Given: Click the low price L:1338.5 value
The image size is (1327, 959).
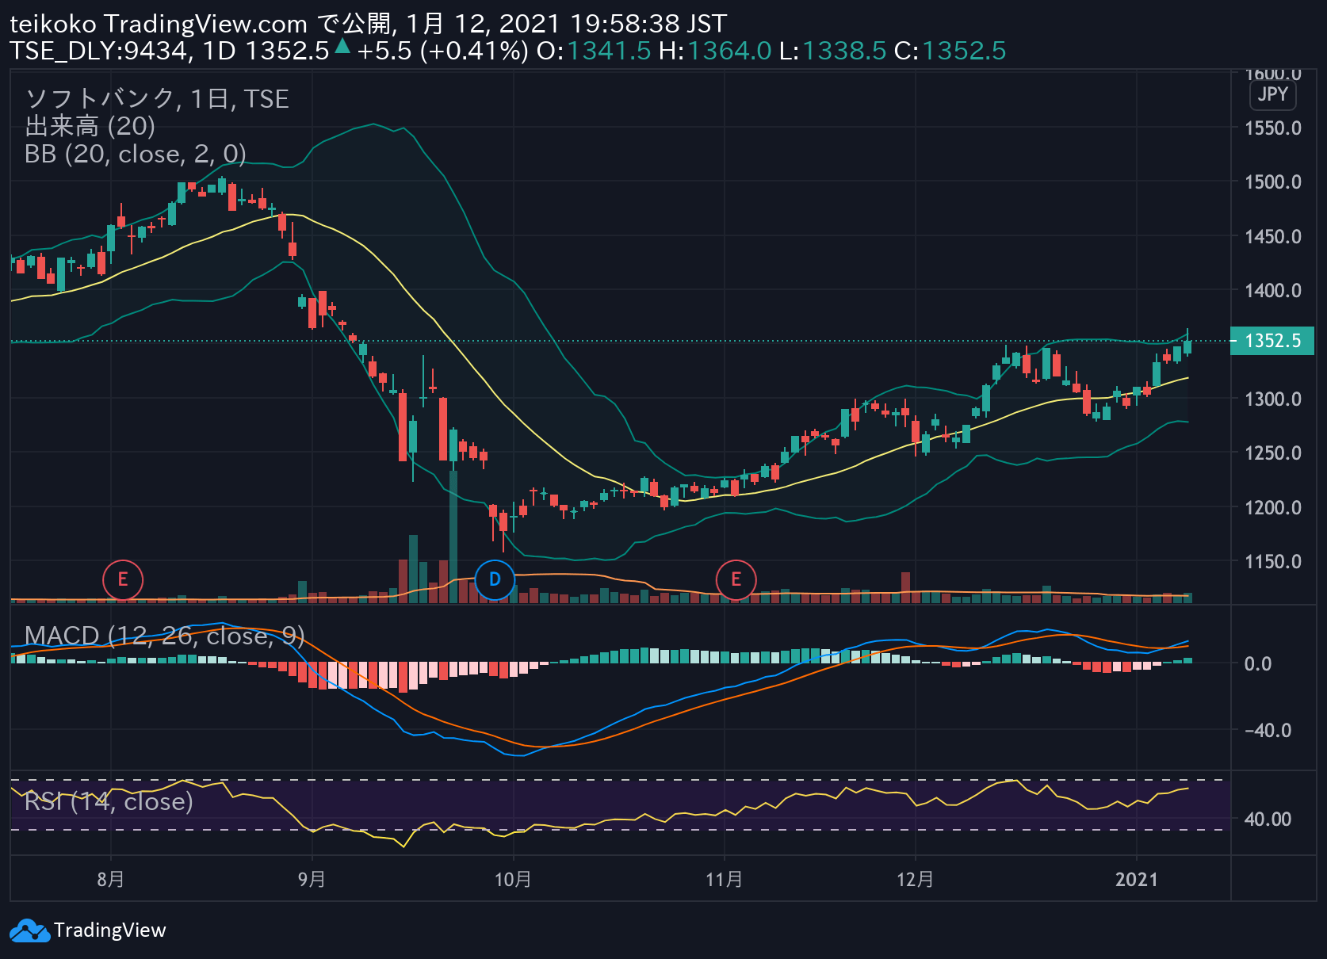Looking at the screenshot, I should click(832, 51).
